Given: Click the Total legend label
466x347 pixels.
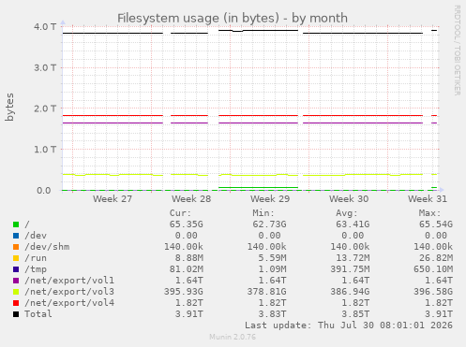Looking at the screenshot, I should [38, 314].
